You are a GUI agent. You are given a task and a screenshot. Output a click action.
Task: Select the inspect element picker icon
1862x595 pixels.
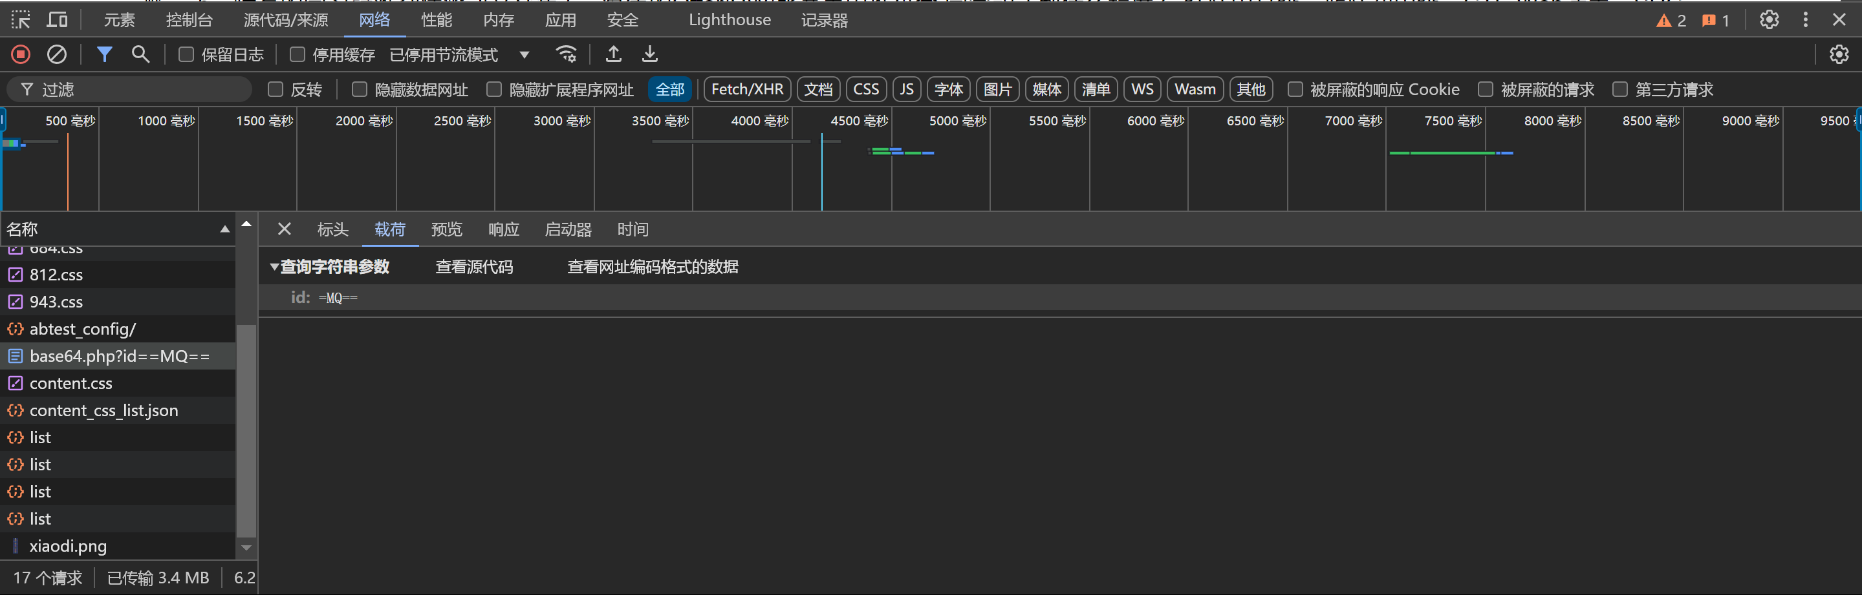point(21,19)
